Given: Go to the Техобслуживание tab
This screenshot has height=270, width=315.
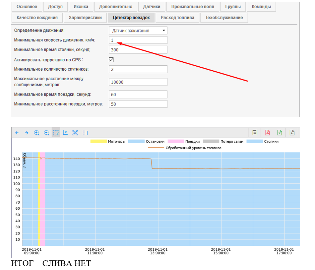Looking at the screenshot, I should pyautogui.click(x=224, y=18).
